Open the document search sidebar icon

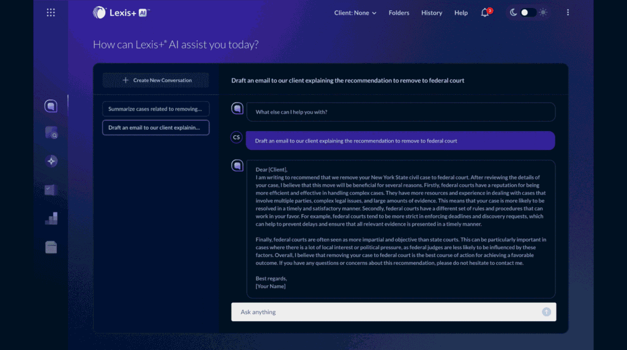51,132
